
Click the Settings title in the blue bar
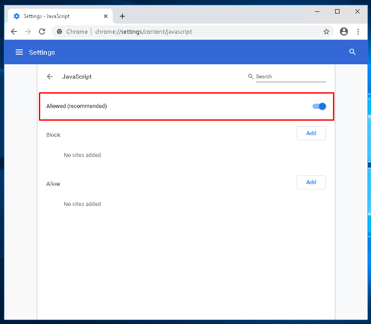click(x=42, y=52)
